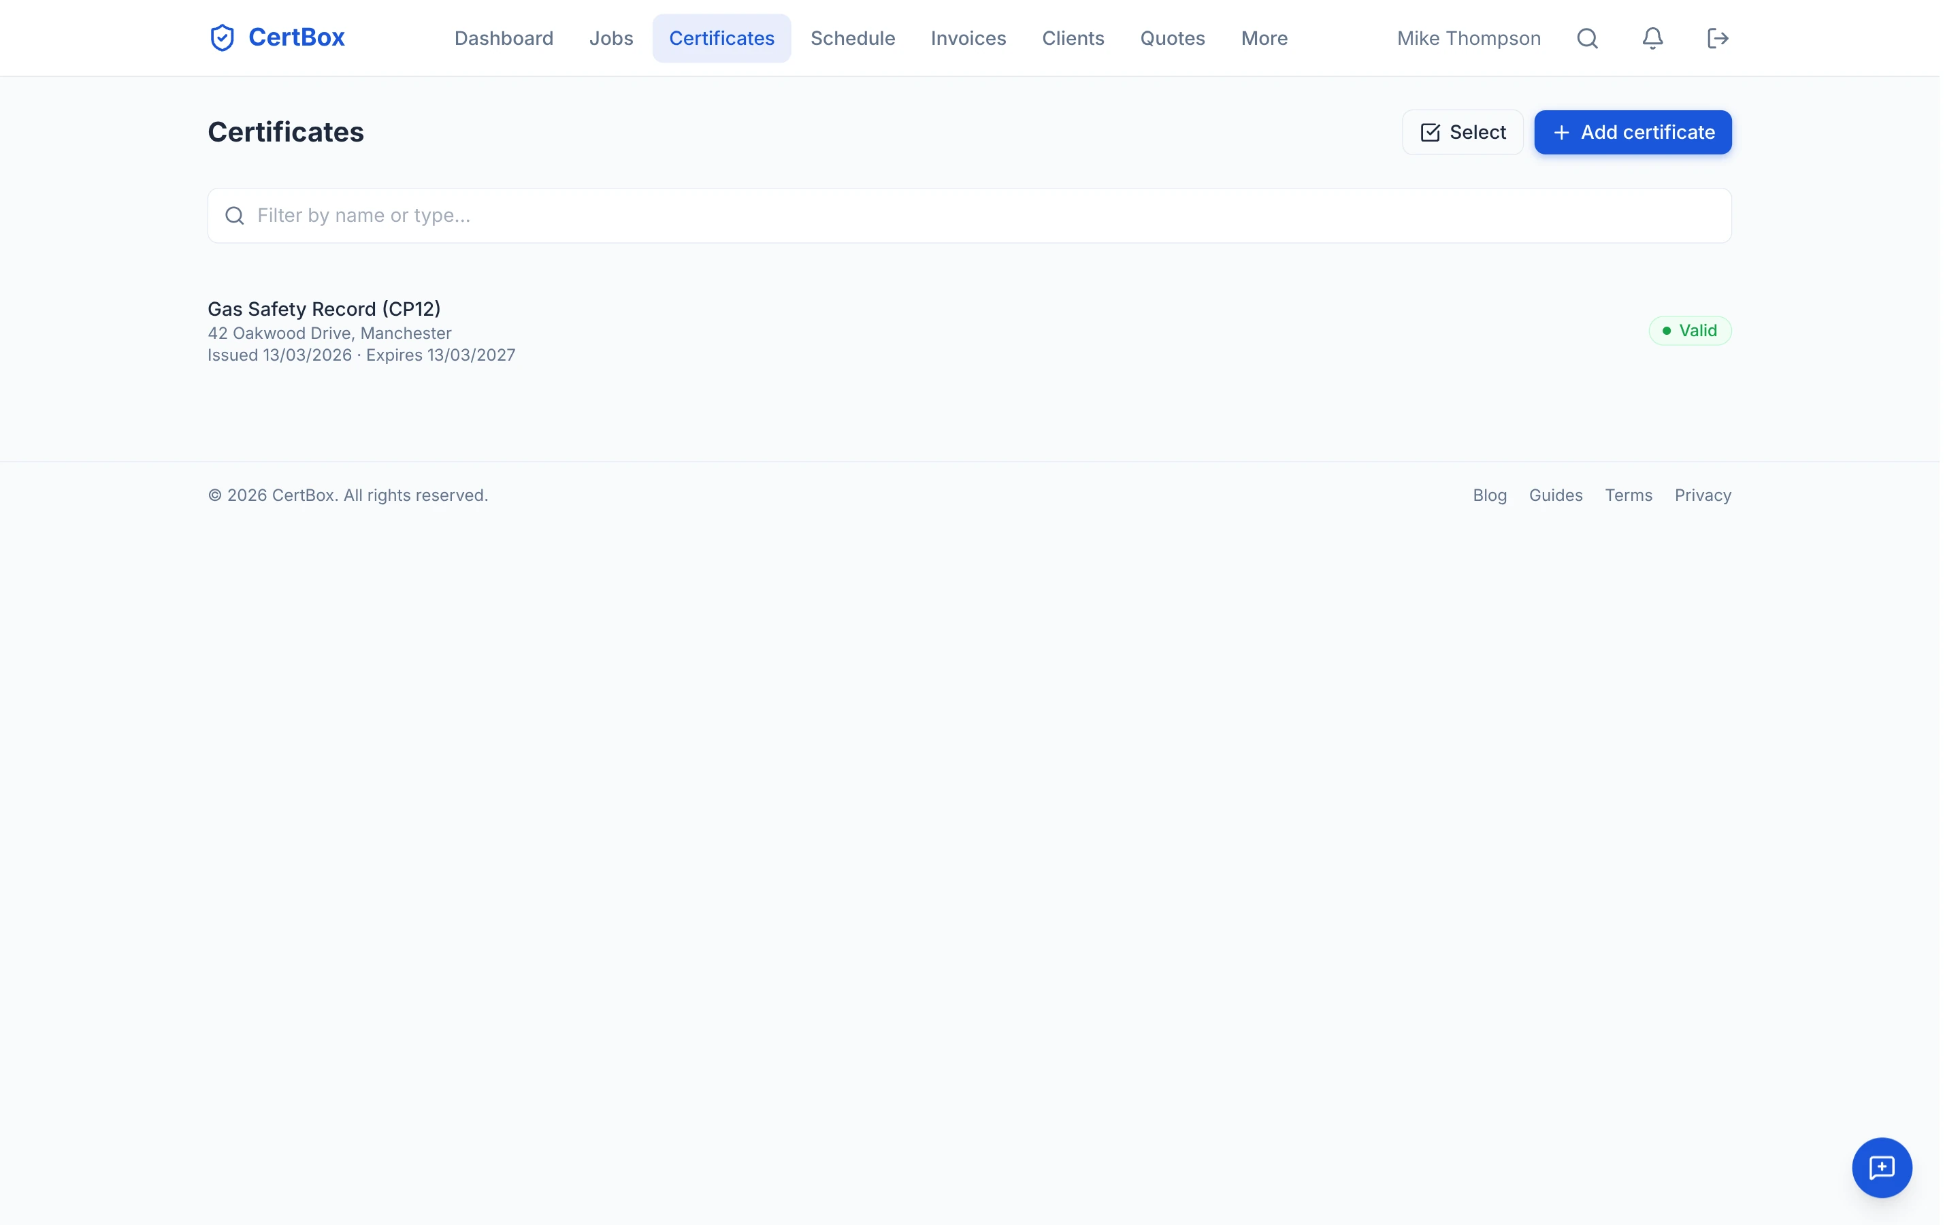The width and height of the screenshot is (1960, 1225).
Task: Open the Schedule tab
Action: 852,38
